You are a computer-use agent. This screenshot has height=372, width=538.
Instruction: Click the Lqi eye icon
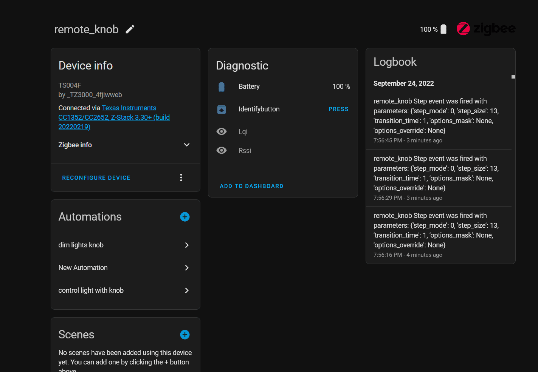(x=222, y=131)
